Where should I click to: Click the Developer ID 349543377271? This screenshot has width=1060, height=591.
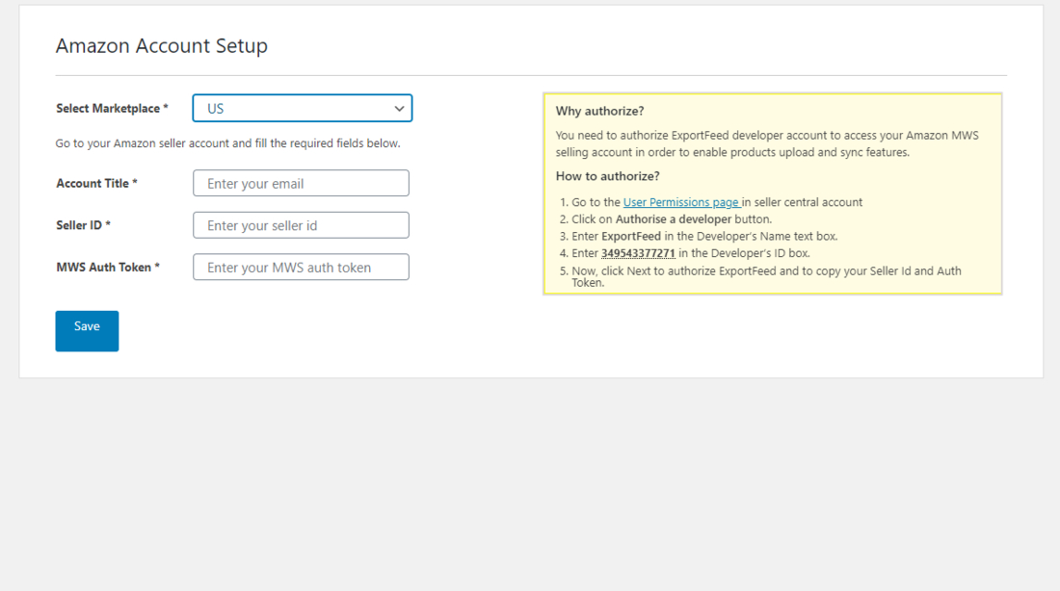[638, 254]
